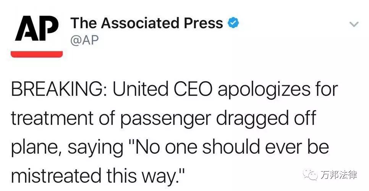Click "mistreated this way." closing line
The width and height of the screenshot is (369, 191).
(x=97, y=176)
